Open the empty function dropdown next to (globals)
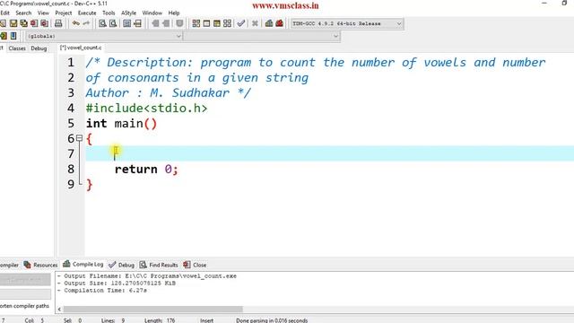 [x=262, y=36]
